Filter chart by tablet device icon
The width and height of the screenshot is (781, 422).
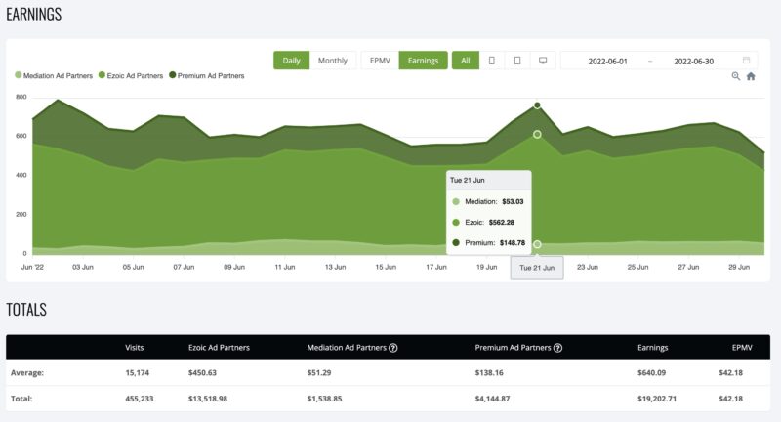[x=516, y=61]
